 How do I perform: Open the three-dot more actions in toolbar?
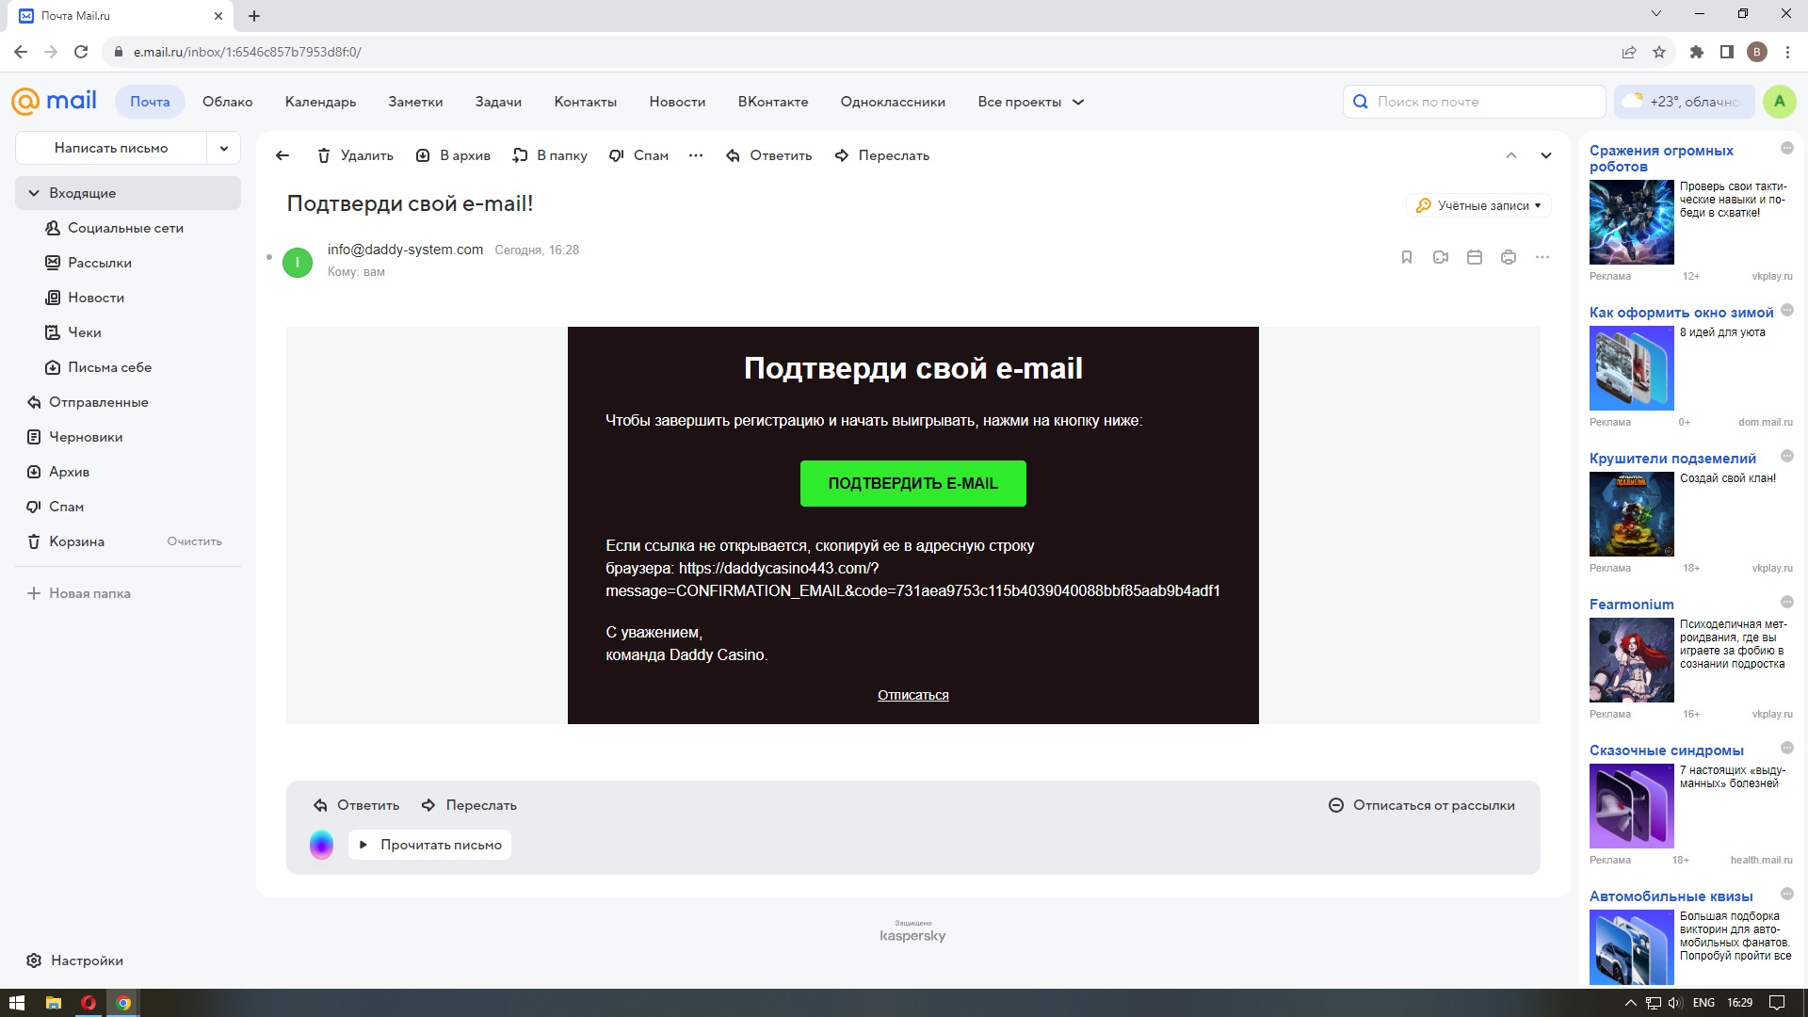coord(696,155)
